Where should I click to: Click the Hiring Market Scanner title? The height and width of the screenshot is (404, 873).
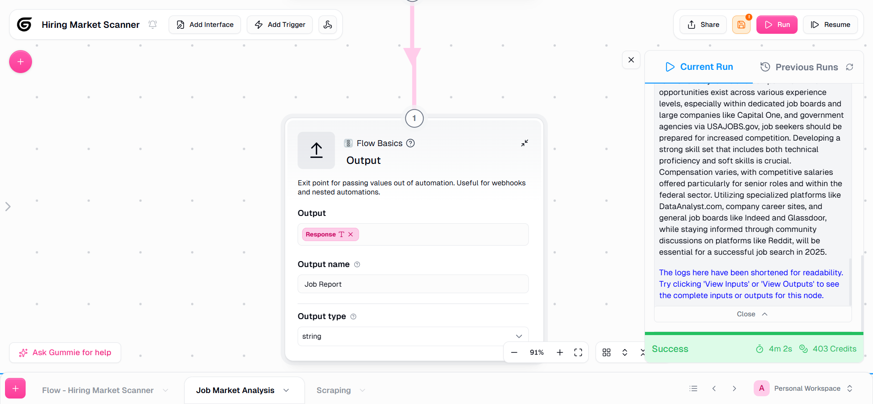coord(90,25)
